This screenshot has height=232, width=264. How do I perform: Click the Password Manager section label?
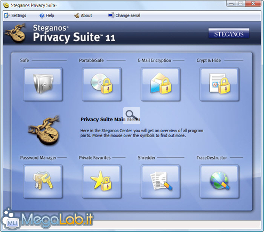[x=38, y=158]
